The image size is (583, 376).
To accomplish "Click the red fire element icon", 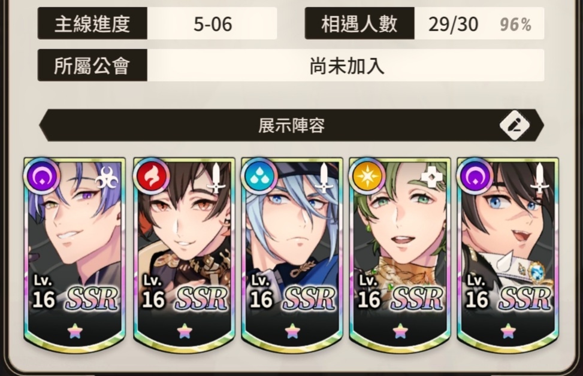I will [152, 176].
